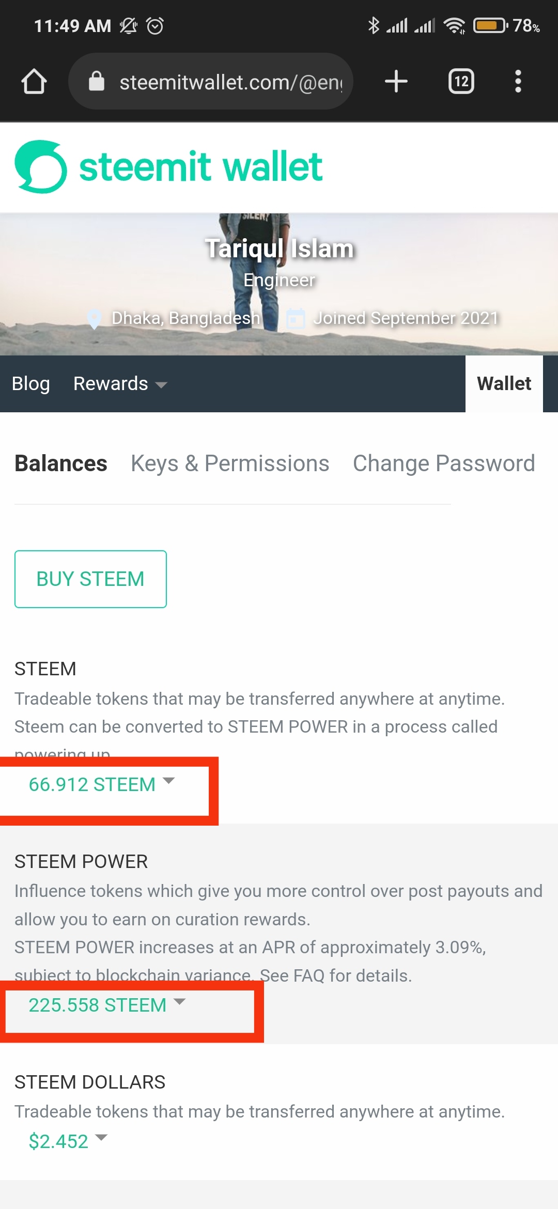Viewport: 558px width, 1209px height.
Task: Tap the location pin icon beside Dhaka
Action: tap(95, 319)
